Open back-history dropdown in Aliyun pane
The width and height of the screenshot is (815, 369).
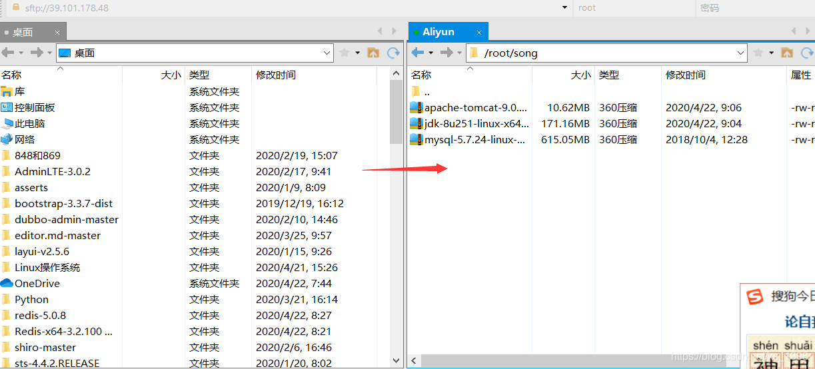click(x=430, y=53)
